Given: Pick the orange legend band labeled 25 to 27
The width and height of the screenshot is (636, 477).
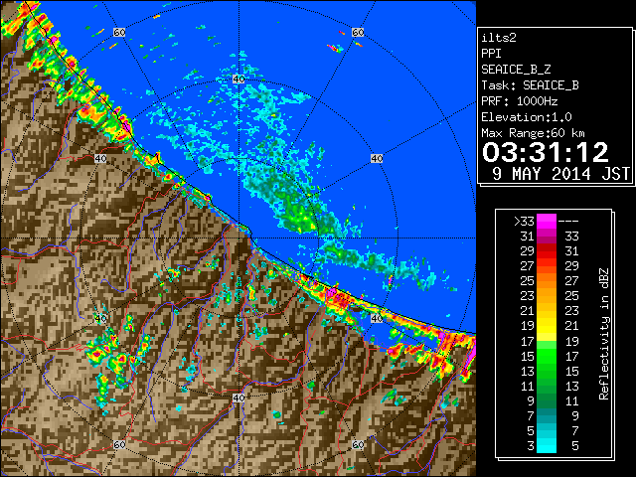Looking at the screenshot, I should click(x=547, y=280).
